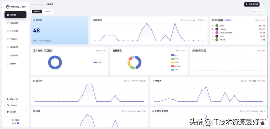The width and height of the screenshot is (270, 129).
Task: Click the green 免费版 badge icon
Action: 12,120
